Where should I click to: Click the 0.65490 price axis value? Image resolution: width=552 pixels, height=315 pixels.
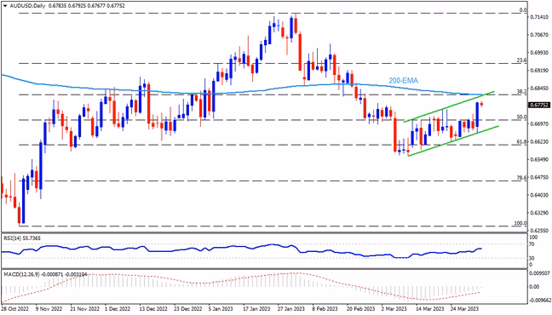click(540, 159)
